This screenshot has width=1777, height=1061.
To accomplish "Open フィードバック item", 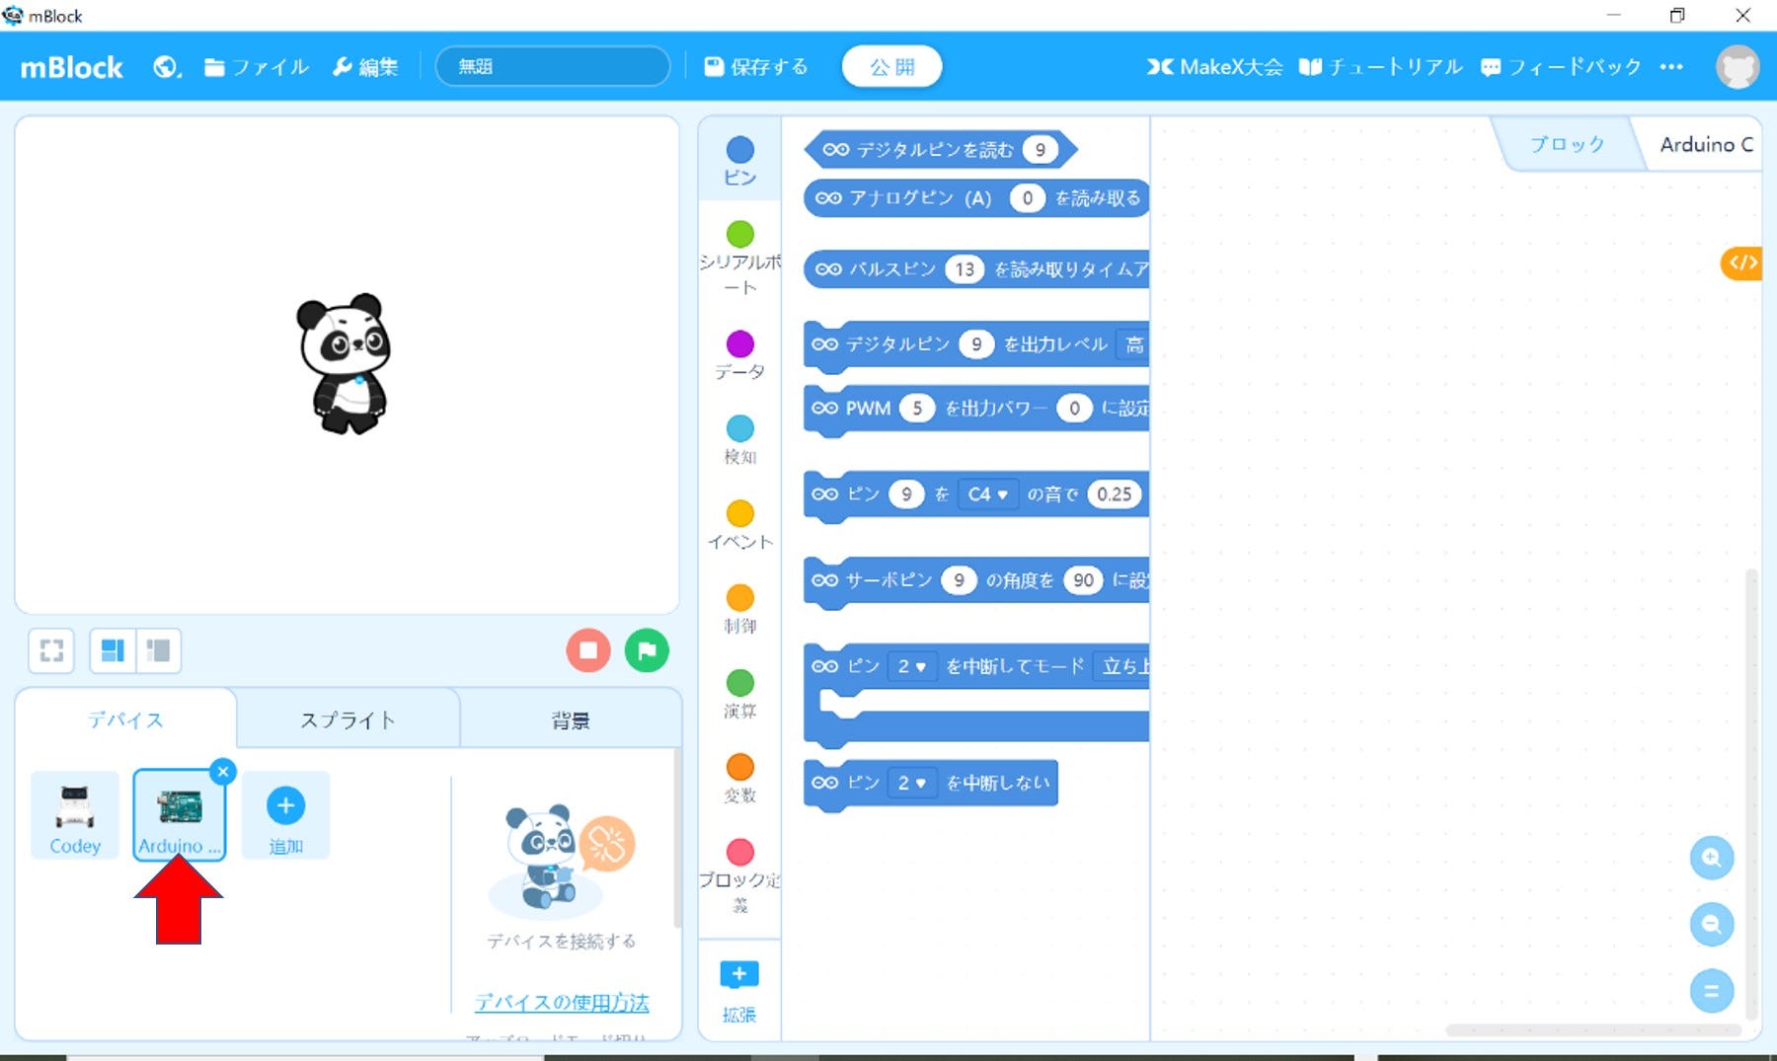I will (x=1561, y=66).
